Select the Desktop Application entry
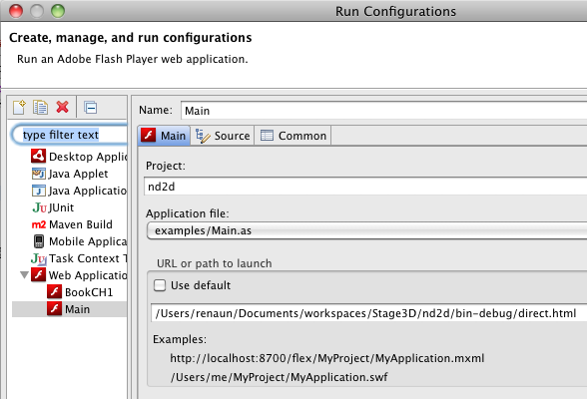 (88, 157)
